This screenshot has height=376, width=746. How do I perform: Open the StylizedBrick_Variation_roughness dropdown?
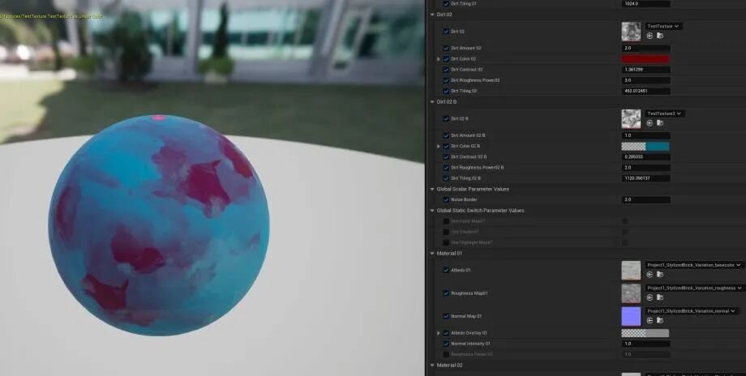click(x=695, y=288)
